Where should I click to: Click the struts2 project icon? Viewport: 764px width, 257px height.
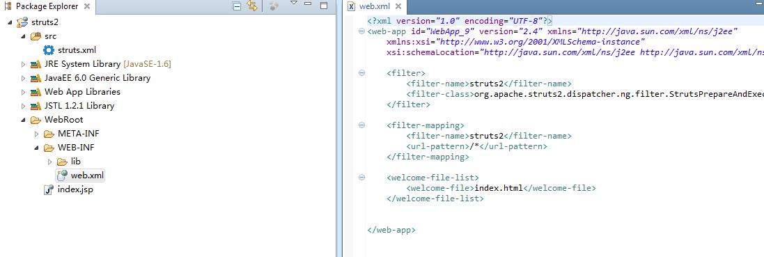pyautogui.click(x=22, y=22)
